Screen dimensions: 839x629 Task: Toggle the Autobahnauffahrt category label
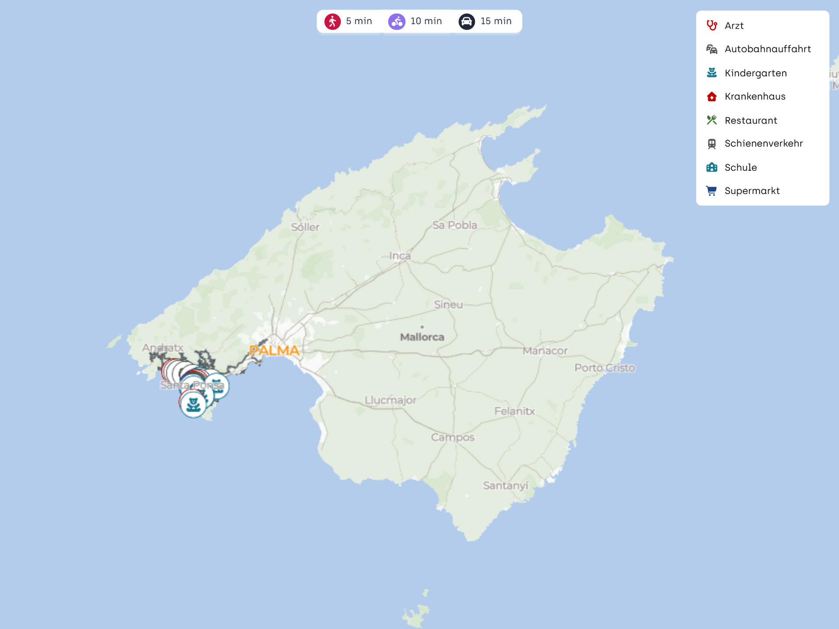coord(767,49)
